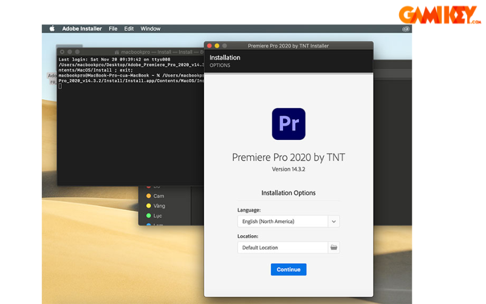Open the Apple menu
486x304 pixels.
(52, 29)
